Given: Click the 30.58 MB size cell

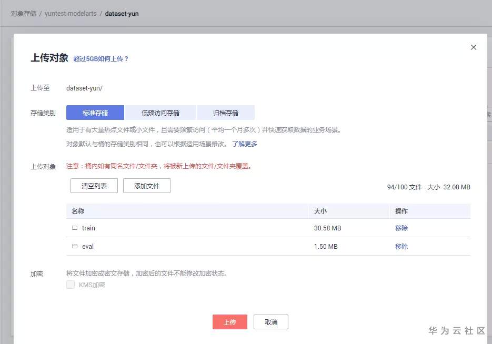Looking at the screenshot, I should [328, 228].
